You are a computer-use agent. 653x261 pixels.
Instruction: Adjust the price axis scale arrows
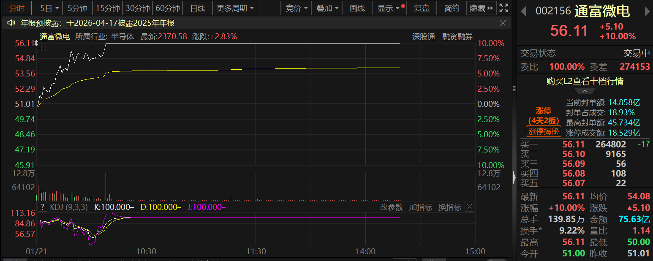click(x=36, y=43)
